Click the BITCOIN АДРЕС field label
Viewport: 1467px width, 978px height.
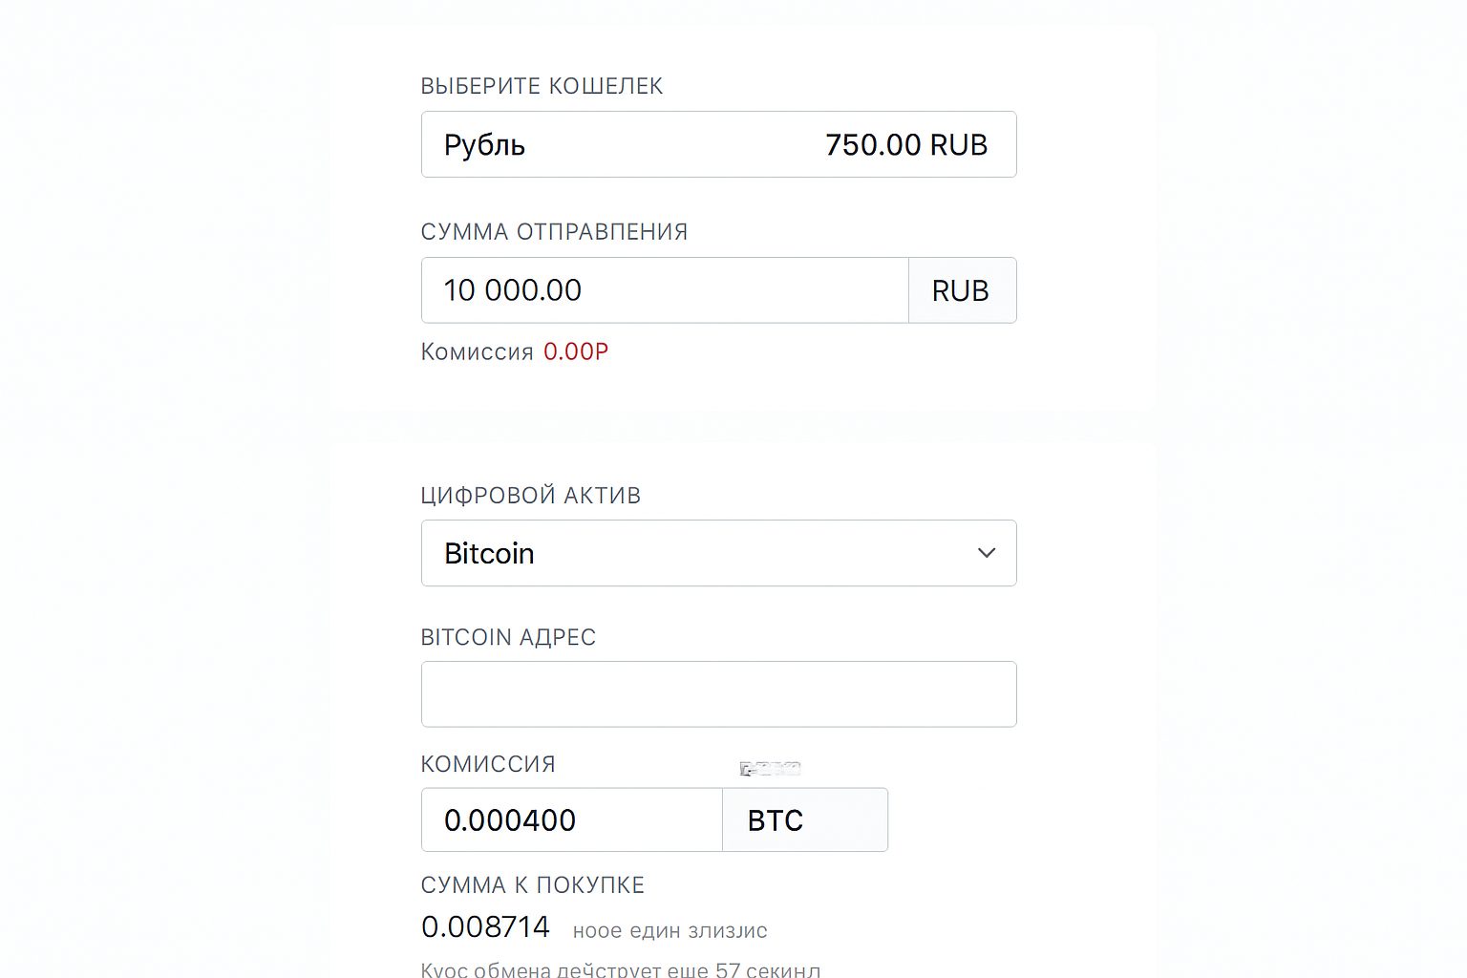508,637
